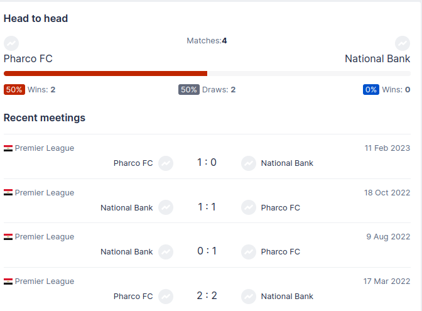Image resolution: width=422 pixels, height=311 pixels.
Task: Click National Bank logo in 9 Aug match
Action: [166, 252]
